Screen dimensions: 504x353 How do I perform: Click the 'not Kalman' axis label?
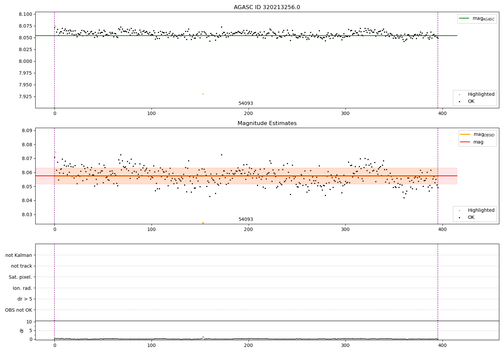19,255
